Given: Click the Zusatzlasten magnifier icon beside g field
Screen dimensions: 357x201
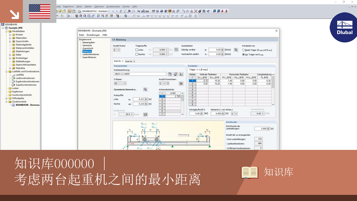Looking at the screenshot, I should [x=236, y=50].
